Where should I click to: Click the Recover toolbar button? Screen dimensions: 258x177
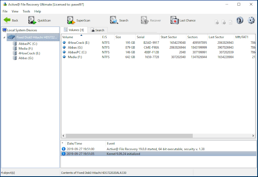151,20
